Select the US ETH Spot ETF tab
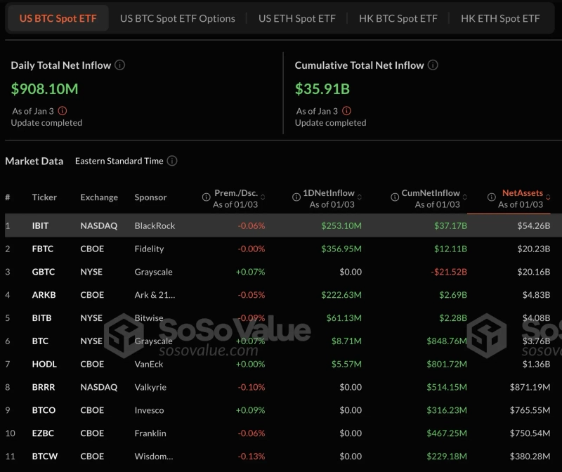This screenshot has height=472, width=562. click(x=297, y=18)
